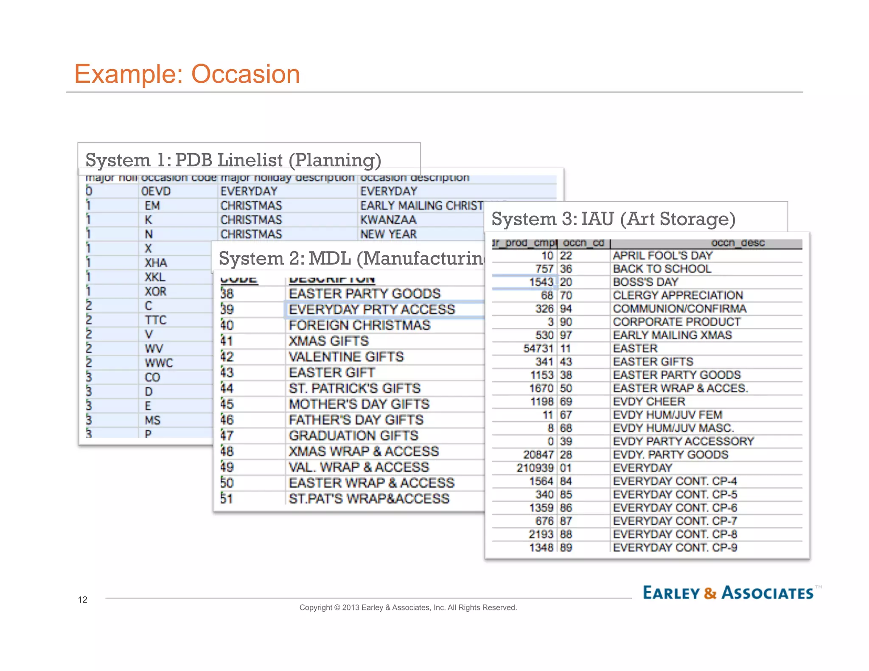The image size is (869, 671).
Task: Click the 'BACK TO SCHOOL' row
Action: 647,269
